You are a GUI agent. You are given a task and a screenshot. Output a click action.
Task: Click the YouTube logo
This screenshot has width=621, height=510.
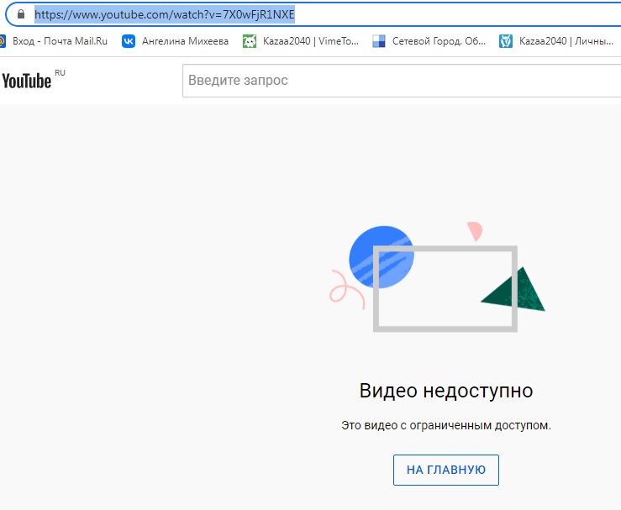26,81
